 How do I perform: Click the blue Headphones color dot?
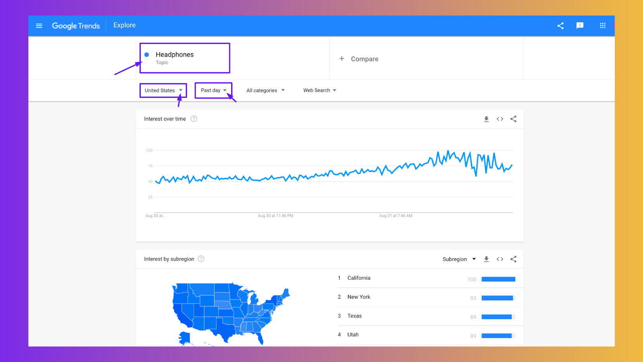(x=147, y=55)
